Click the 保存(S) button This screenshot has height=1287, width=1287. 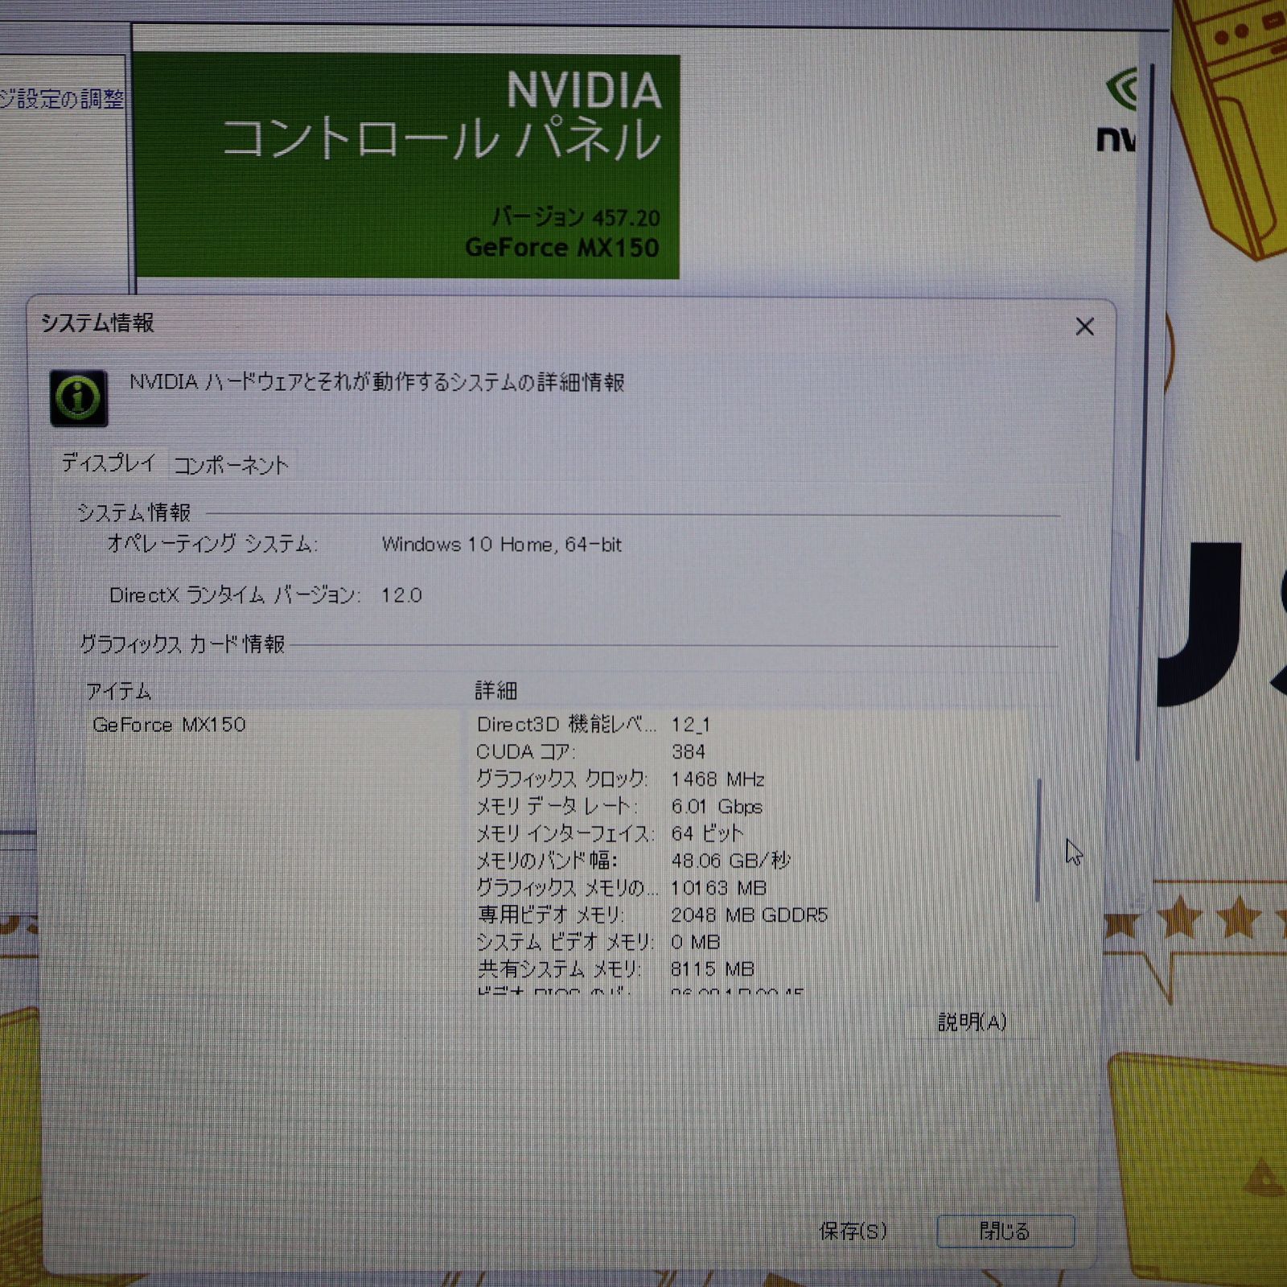click(853, 1231)
